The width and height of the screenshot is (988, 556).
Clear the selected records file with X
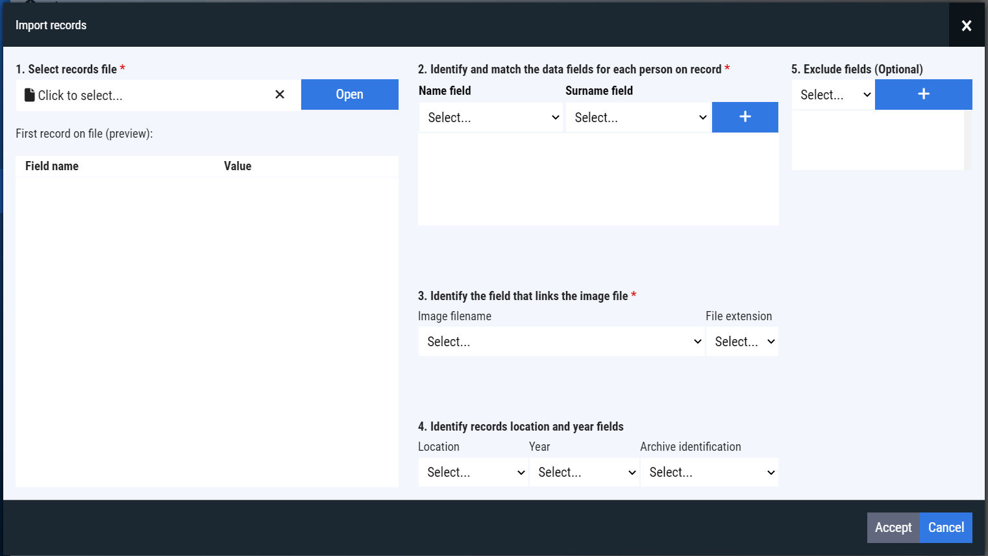pos(280,95)
